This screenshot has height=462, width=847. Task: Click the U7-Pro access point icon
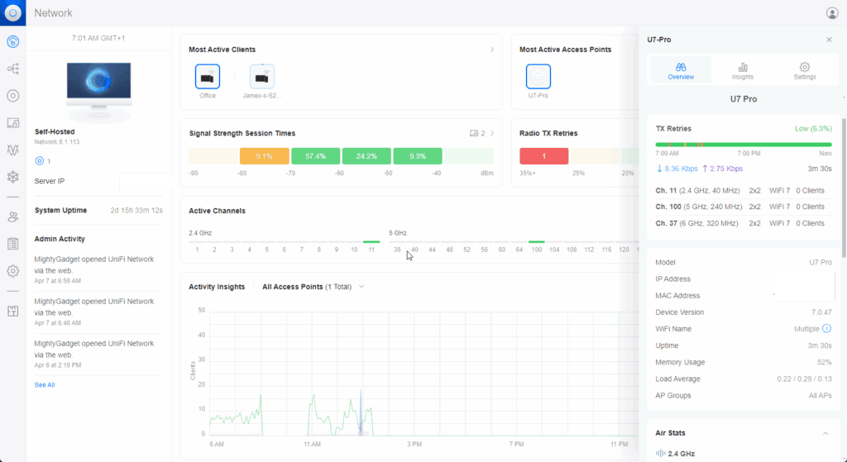point(538,77)
